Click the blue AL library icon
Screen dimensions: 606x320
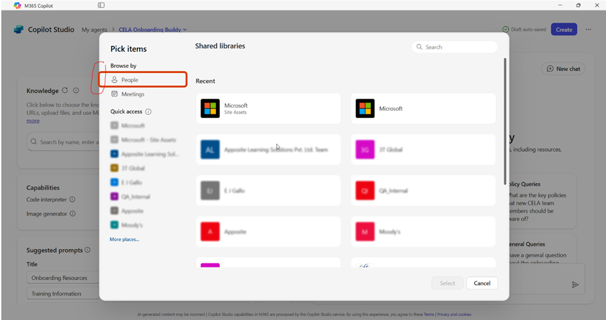pyautogui.click(x=210, y=150)
